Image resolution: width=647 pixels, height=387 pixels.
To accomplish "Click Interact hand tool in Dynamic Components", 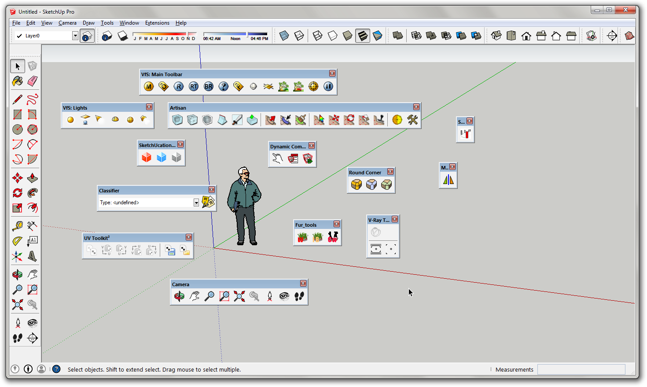I will [277, 158].
